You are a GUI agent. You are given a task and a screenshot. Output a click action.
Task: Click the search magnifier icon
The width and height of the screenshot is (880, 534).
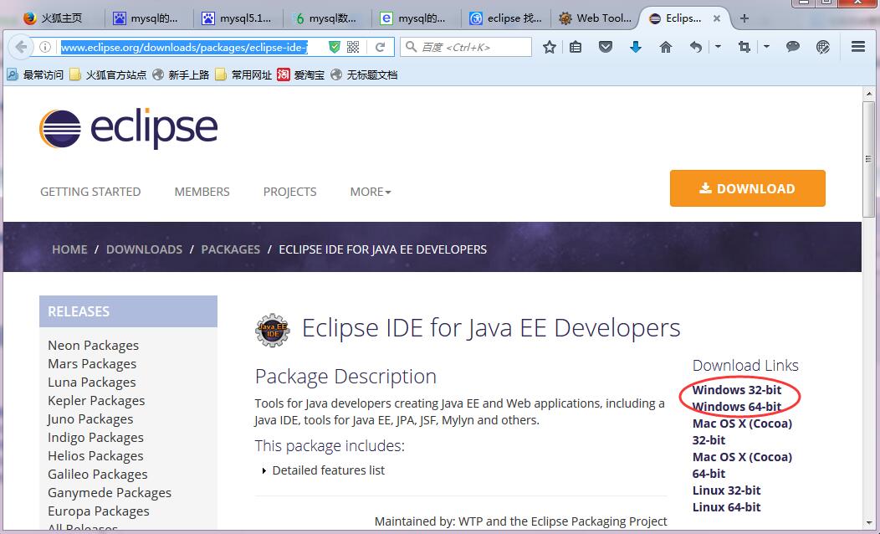click(x=412, y=47)
